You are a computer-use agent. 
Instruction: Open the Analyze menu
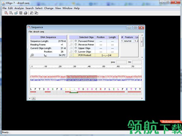[19, 8]
